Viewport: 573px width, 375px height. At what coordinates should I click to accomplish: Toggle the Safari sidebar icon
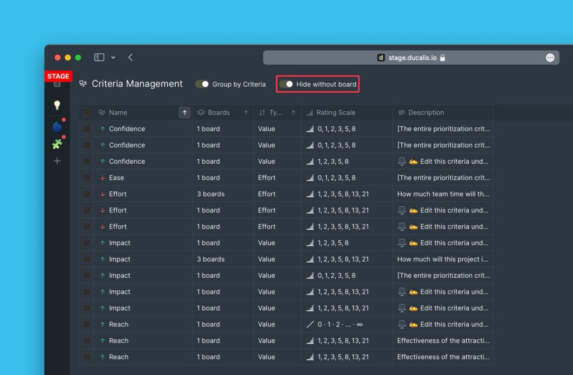pyautogui.click(x=99, y=57)
